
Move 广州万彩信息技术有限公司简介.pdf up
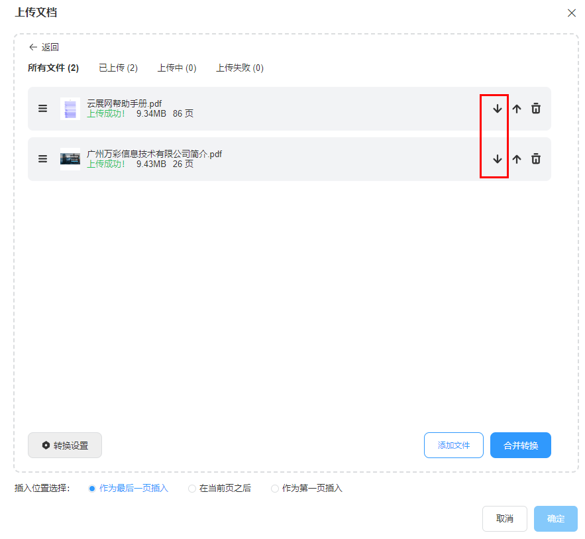tap(517, 159)
